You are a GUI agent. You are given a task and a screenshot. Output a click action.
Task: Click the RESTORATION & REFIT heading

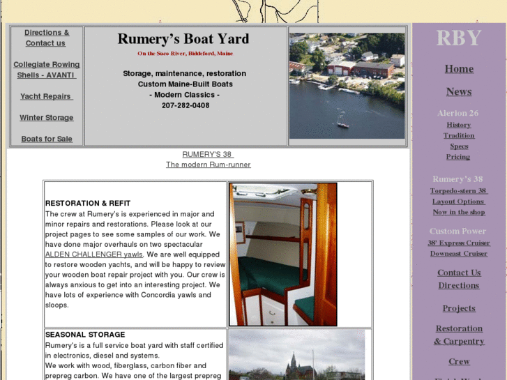click(x=88, y=204)
